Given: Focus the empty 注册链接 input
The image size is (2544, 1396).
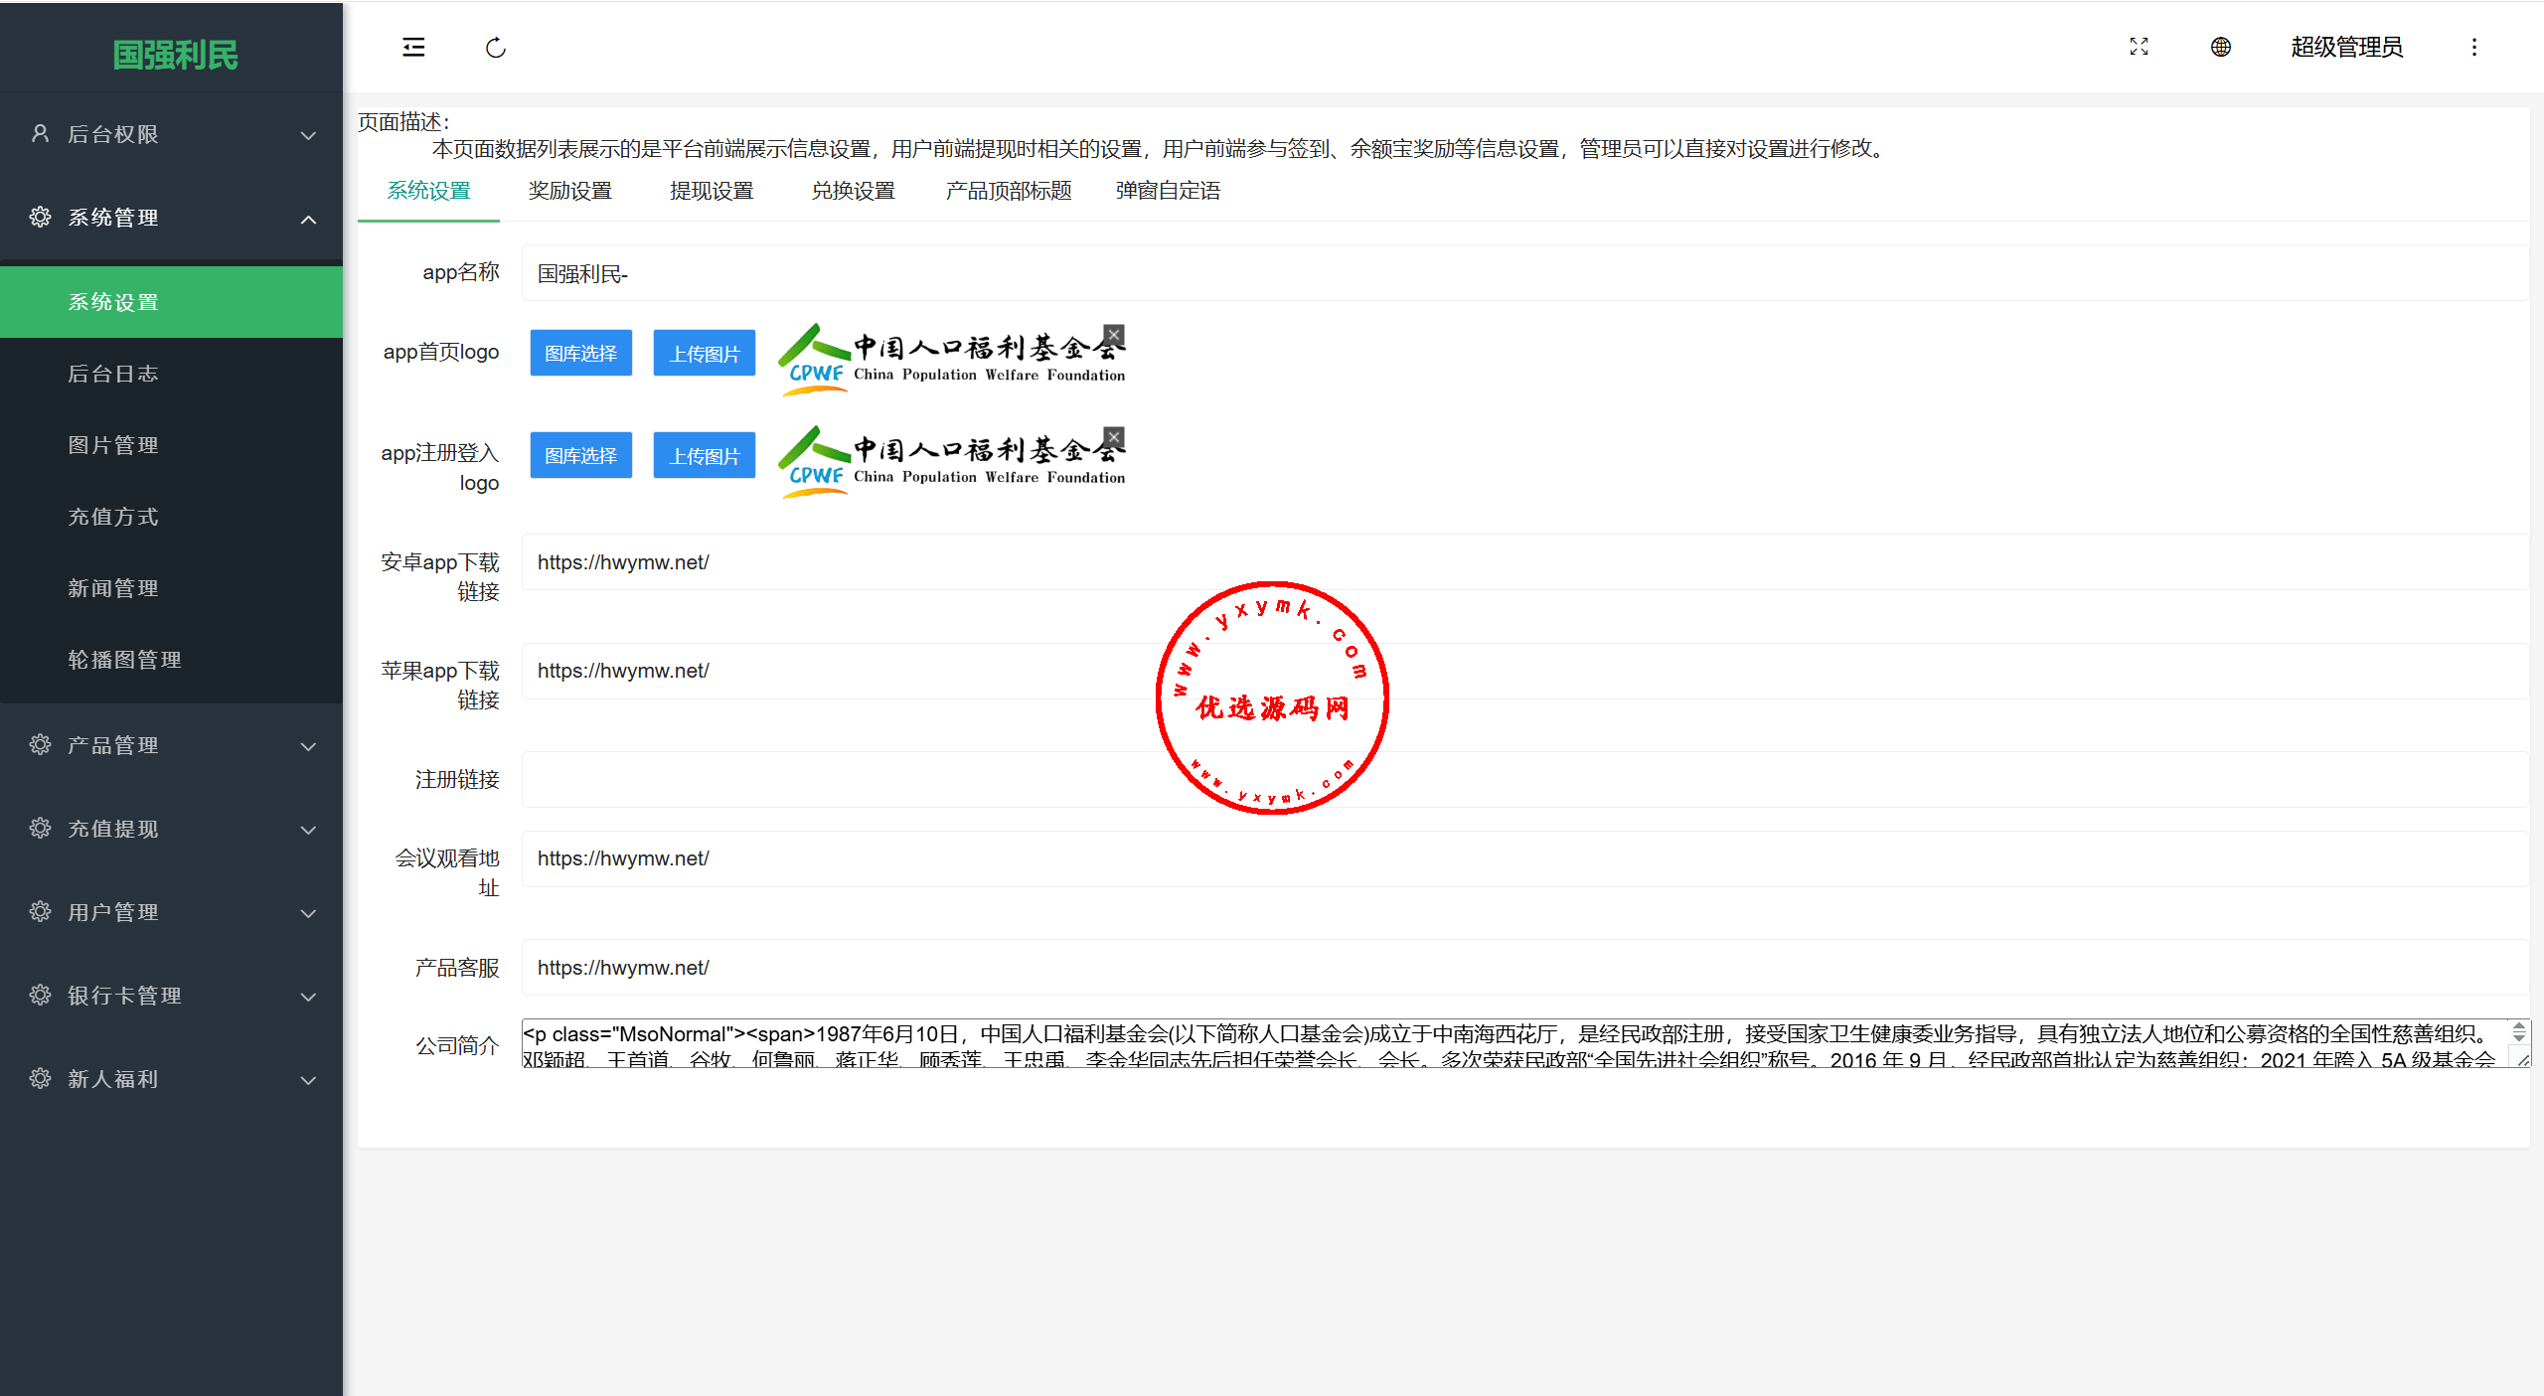Looking at the screenshot, I should (x=1524, y=779).
